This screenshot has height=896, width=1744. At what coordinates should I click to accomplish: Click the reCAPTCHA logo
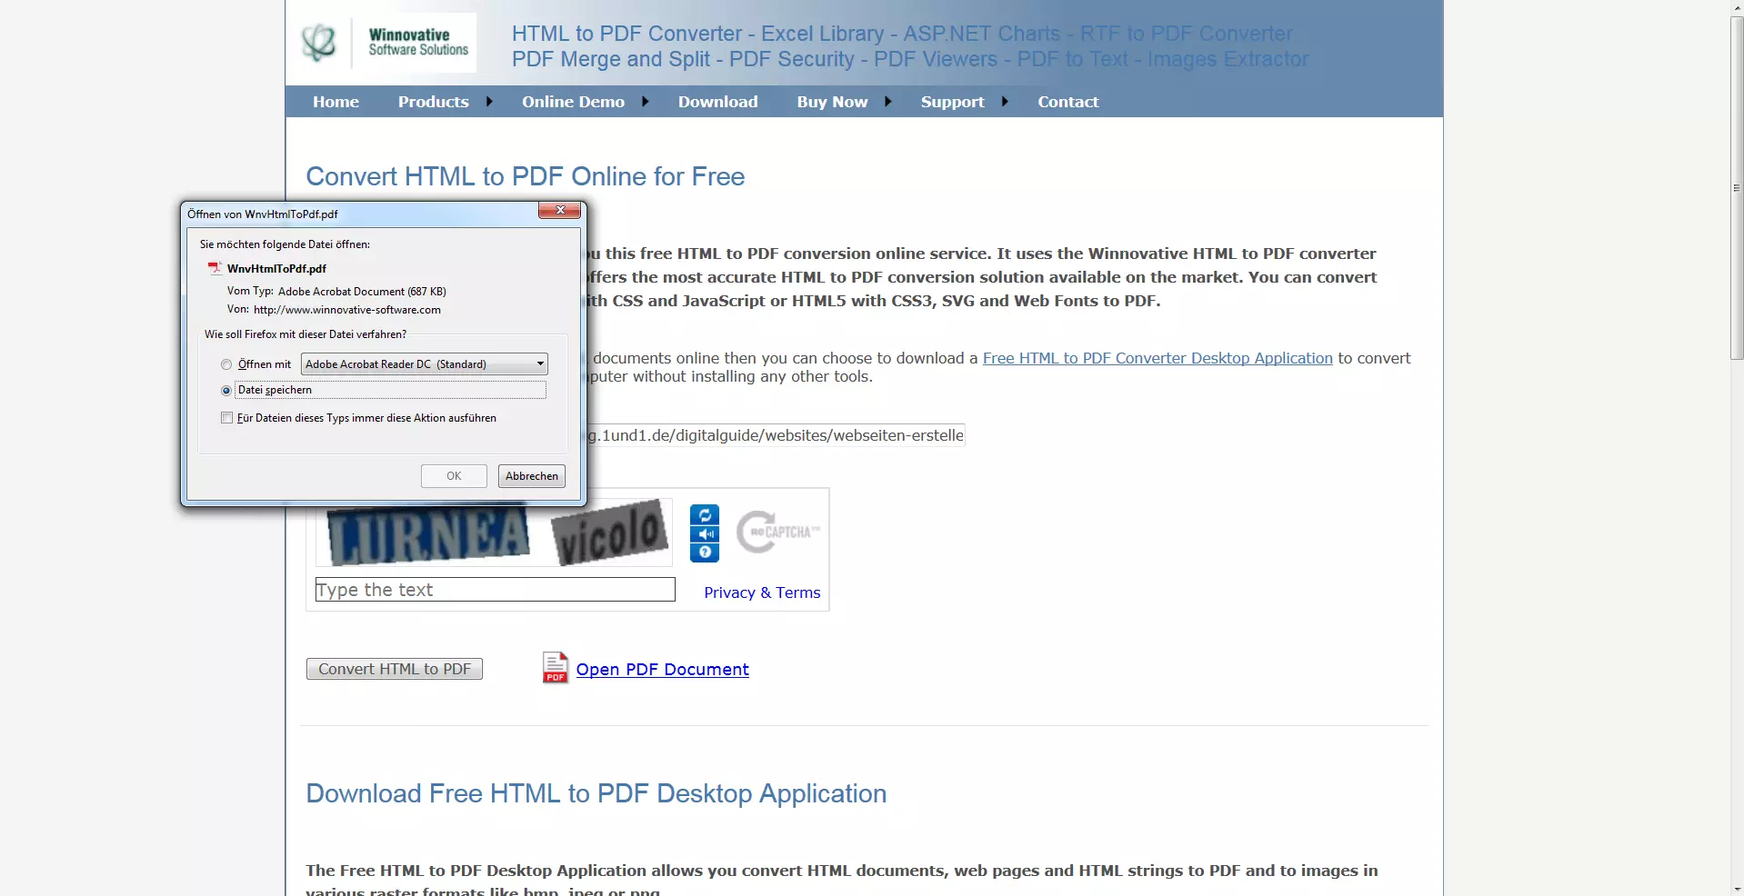click(x=777, y=533)
